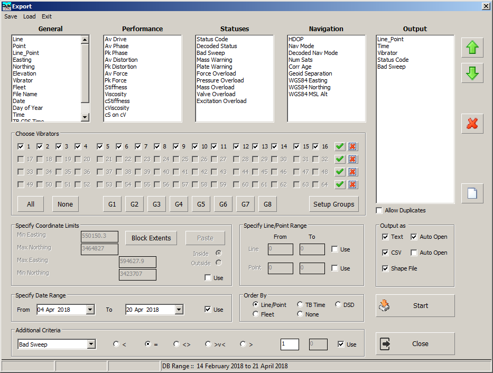Viewport: 493px width, 373px height.
Task: Select all vibrators 17-32 with green check
Action: [340, 159]
